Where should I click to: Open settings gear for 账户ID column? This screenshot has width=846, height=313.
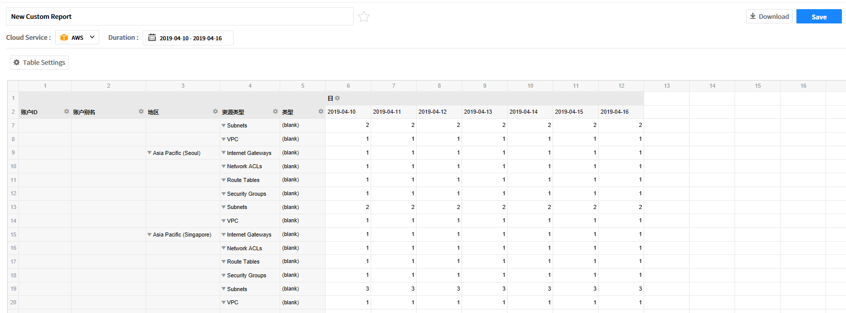(x=66, y=112)
